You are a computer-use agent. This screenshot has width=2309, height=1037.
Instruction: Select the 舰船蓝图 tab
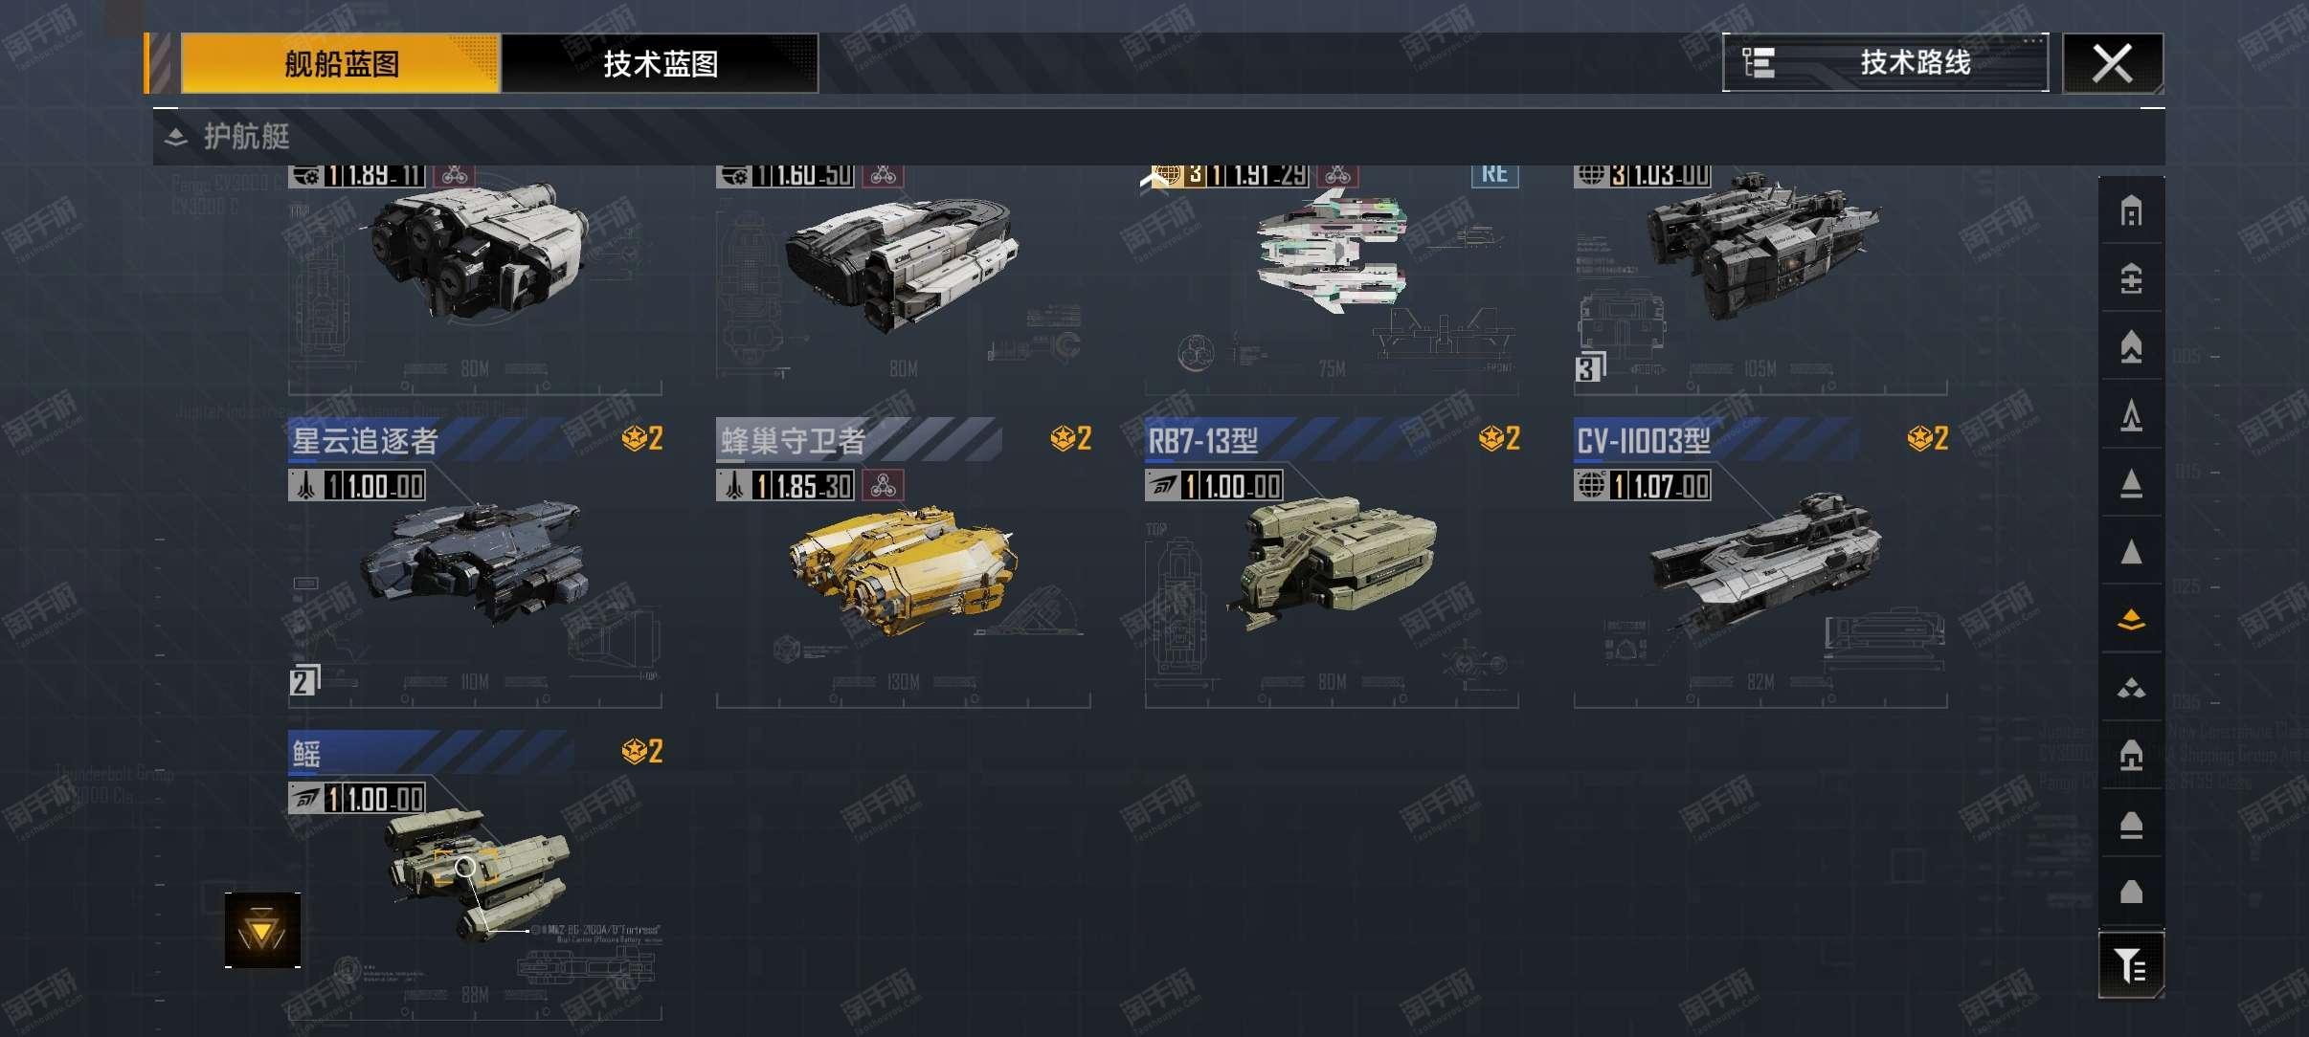click(x=341, y=63)
